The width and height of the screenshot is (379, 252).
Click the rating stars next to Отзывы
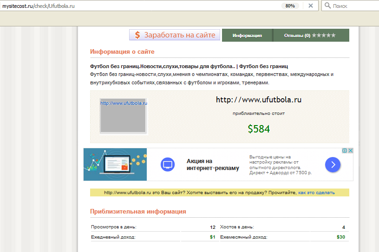tap(324, 36)
